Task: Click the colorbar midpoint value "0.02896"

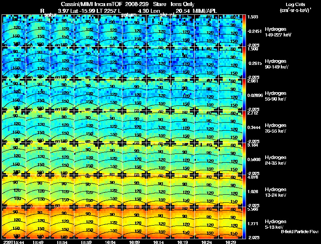Action: click(255, 95)
